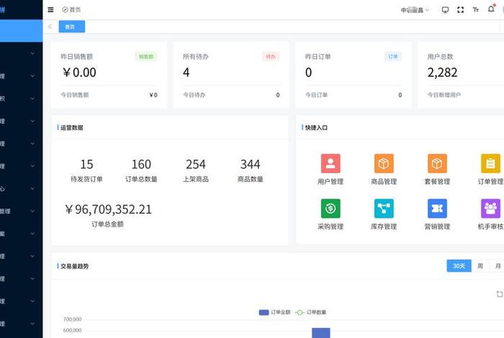Open the user account dropdown in header

tap(415, 9)
